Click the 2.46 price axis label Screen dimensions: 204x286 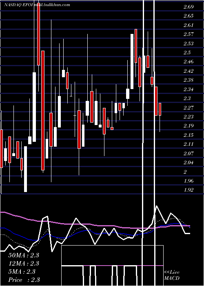[x=188, y=62]
